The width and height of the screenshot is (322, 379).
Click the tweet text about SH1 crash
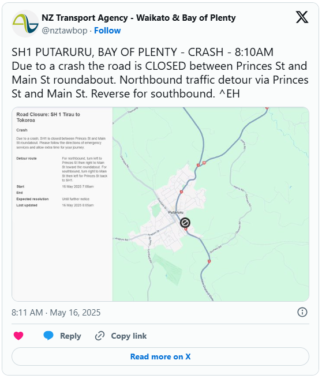(x=160, y=73)
